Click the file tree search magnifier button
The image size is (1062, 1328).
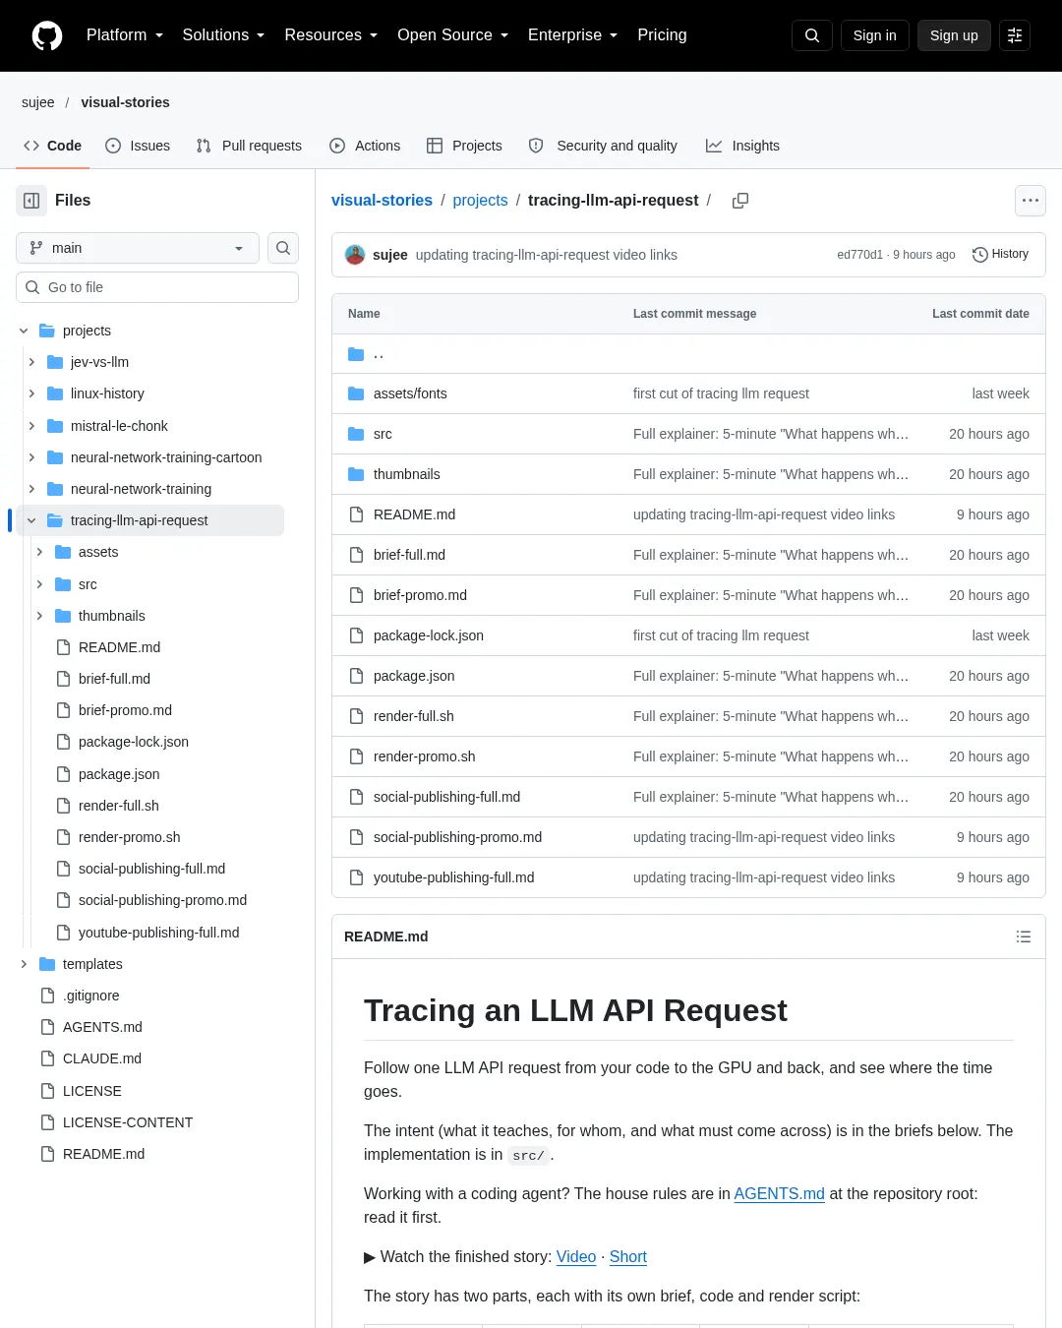[283, 248]
